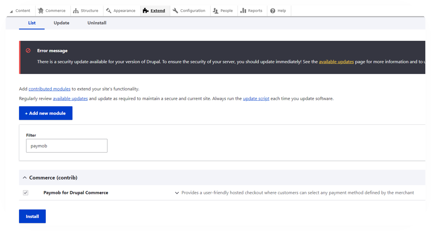This screenshot has height=231, width=431.
Task: Switch to the Update tab
Action: 61,23
